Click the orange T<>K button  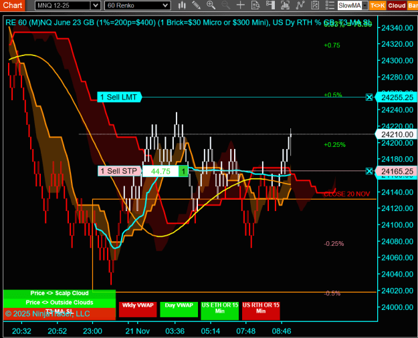tap(377, 5)
